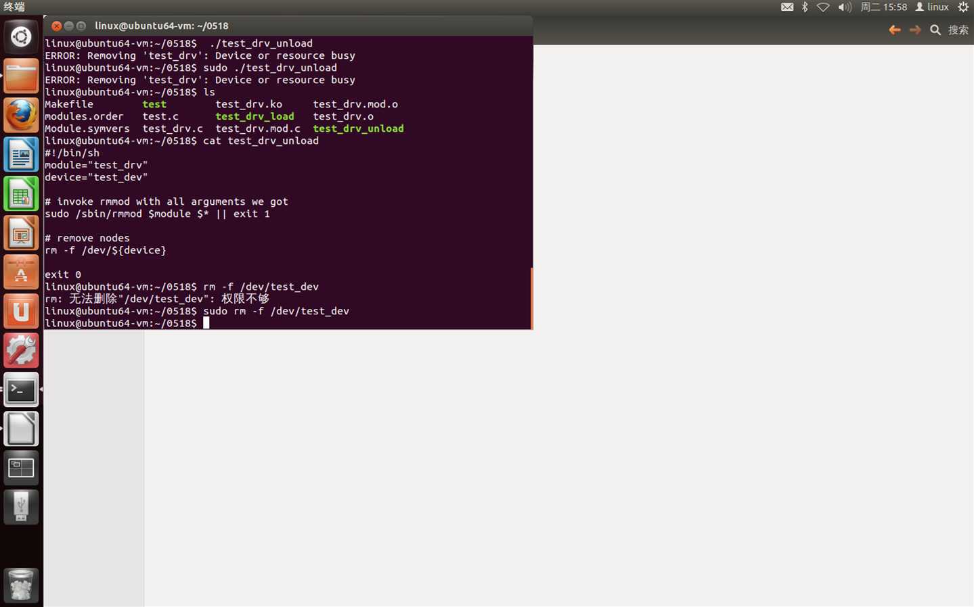Click modules.order in ls output
The height and width of the screenshot is (607, 974).
(84, 116)
